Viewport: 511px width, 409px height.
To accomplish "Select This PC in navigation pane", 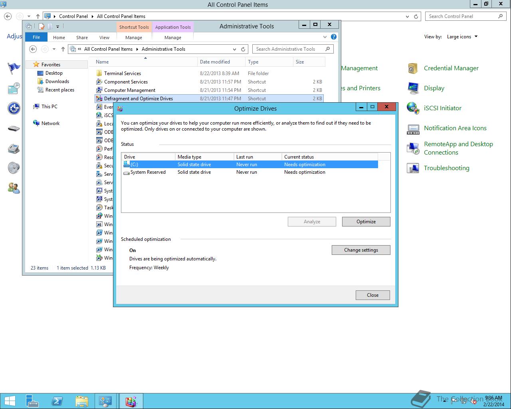I will pos(49,107).
